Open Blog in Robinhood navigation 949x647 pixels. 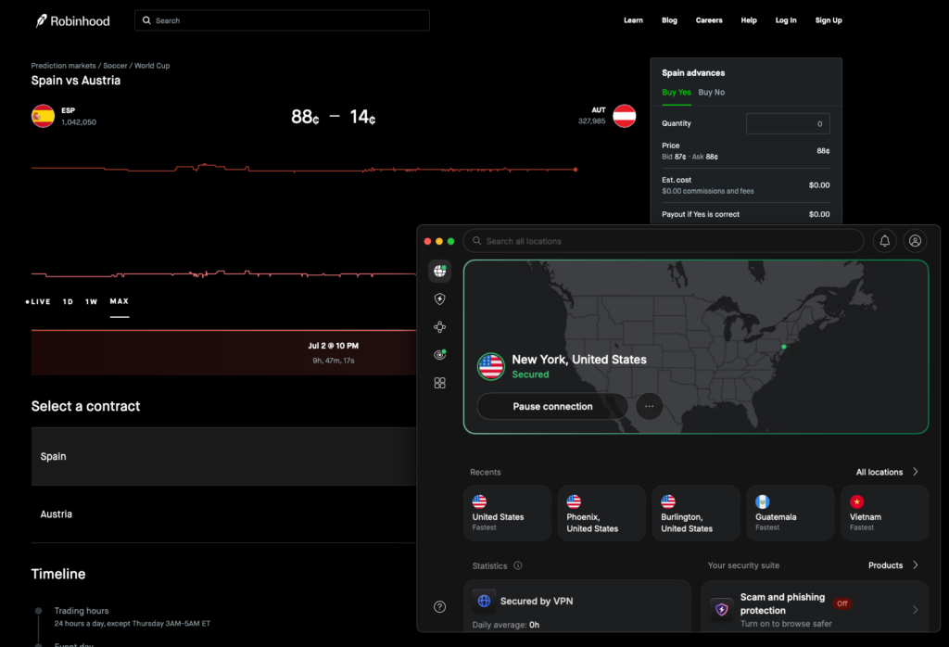tap(669, 20)
